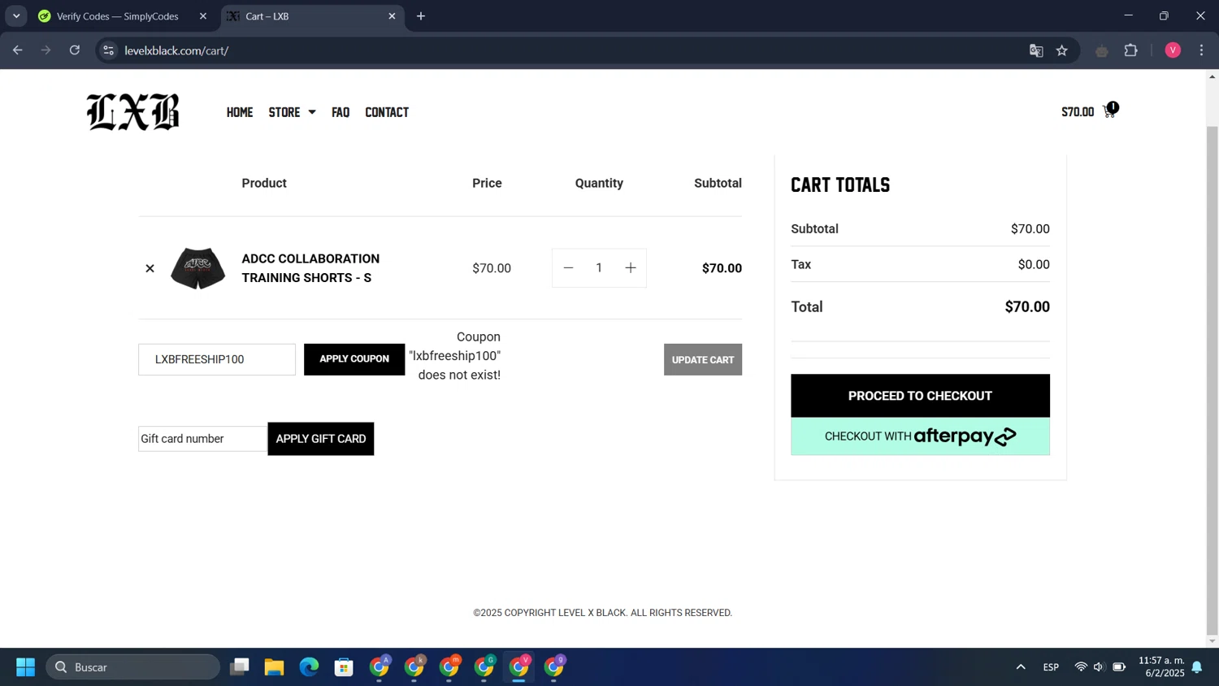
Task: Click UPDATE CART button
Action: pyautogui.click(x=703, y=359)
